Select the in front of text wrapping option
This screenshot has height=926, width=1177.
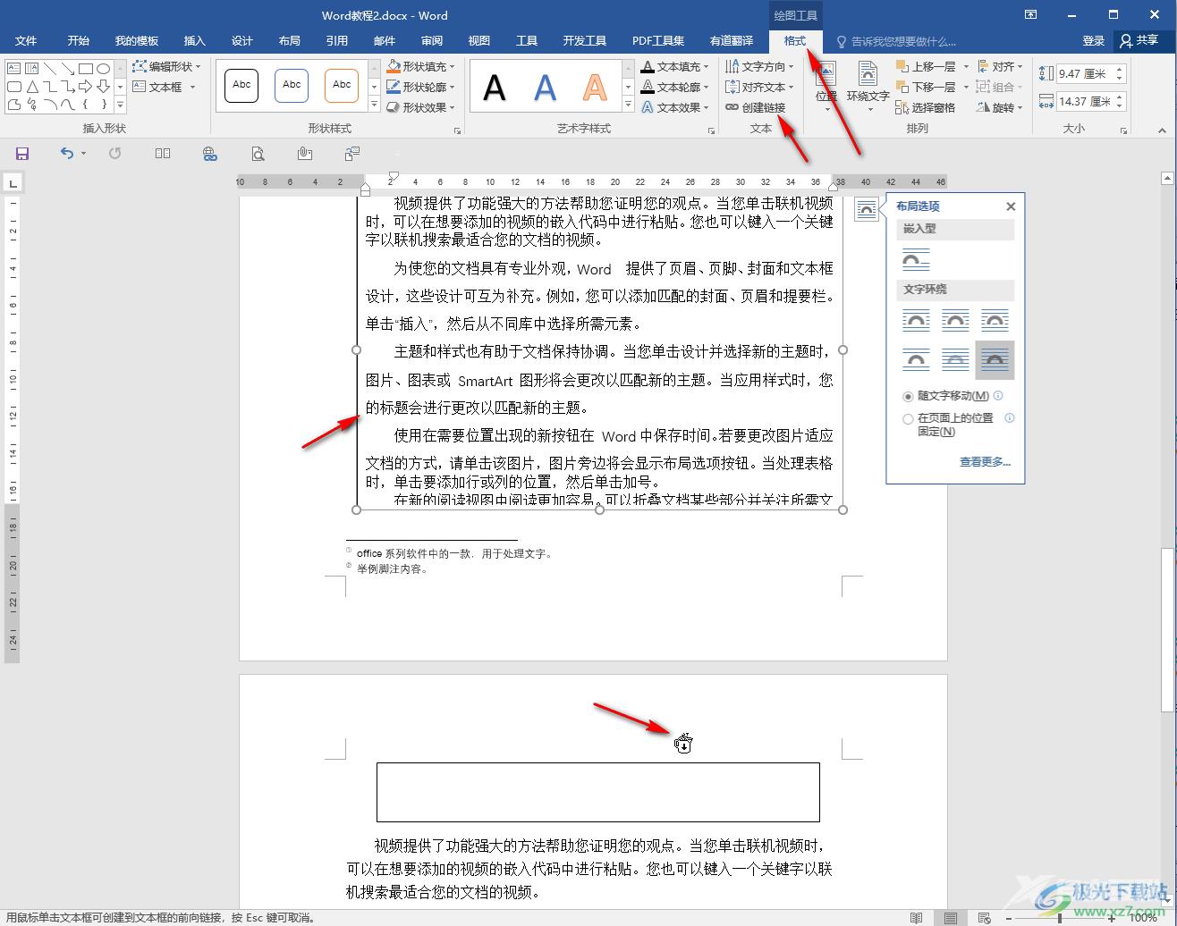click(995, 360)
